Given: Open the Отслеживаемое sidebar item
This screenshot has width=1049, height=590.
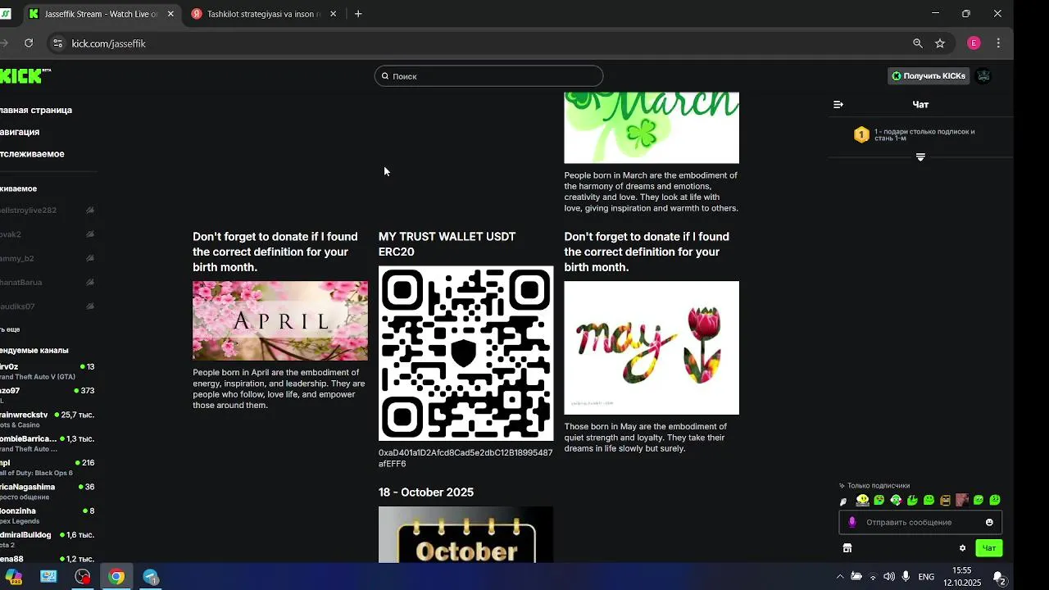Looking at the screenshot, I should pos(33,154).
